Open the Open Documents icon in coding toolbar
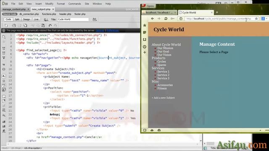 click(x=4, y=36)
